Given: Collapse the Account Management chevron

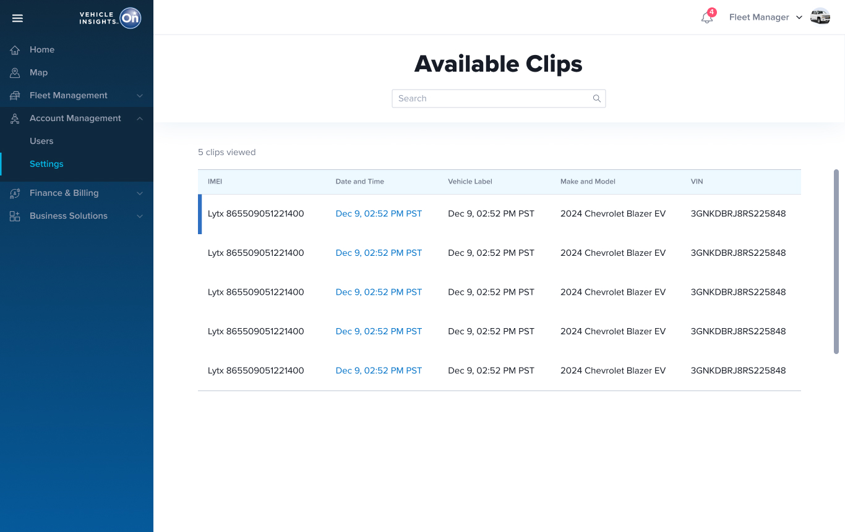Looking at the screenshot, I should [x=140, y=119].
